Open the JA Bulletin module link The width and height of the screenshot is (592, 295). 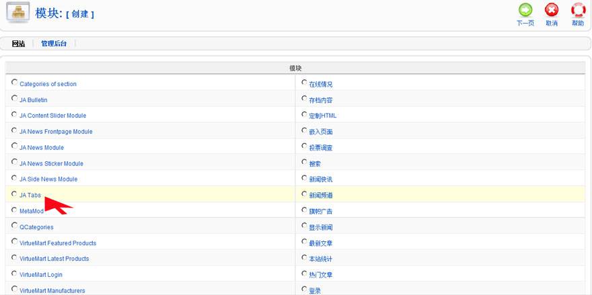click(34, 100)
